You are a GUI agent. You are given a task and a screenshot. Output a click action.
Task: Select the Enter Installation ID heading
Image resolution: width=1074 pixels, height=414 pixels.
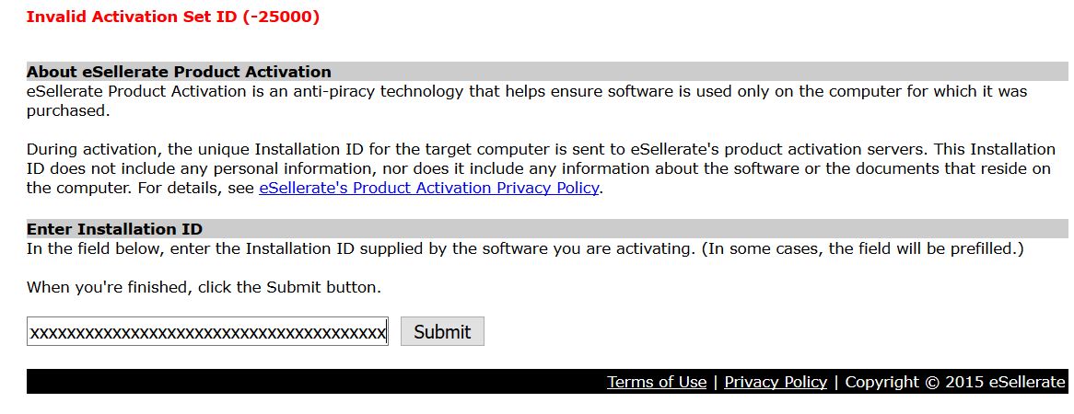pos(114,228)
